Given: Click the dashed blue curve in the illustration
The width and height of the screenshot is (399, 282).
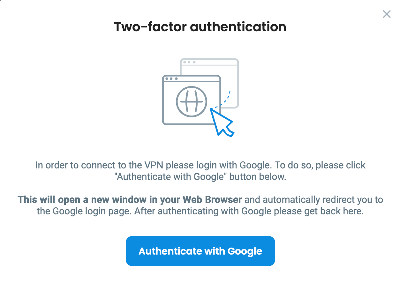Looking at the screenshot, I should tap(225, 100).
